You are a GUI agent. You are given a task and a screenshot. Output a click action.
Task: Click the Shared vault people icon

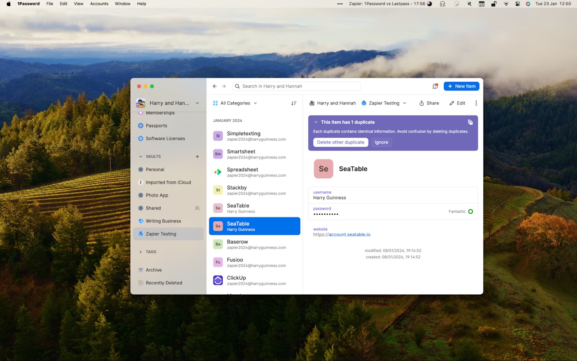coord(197,208)
